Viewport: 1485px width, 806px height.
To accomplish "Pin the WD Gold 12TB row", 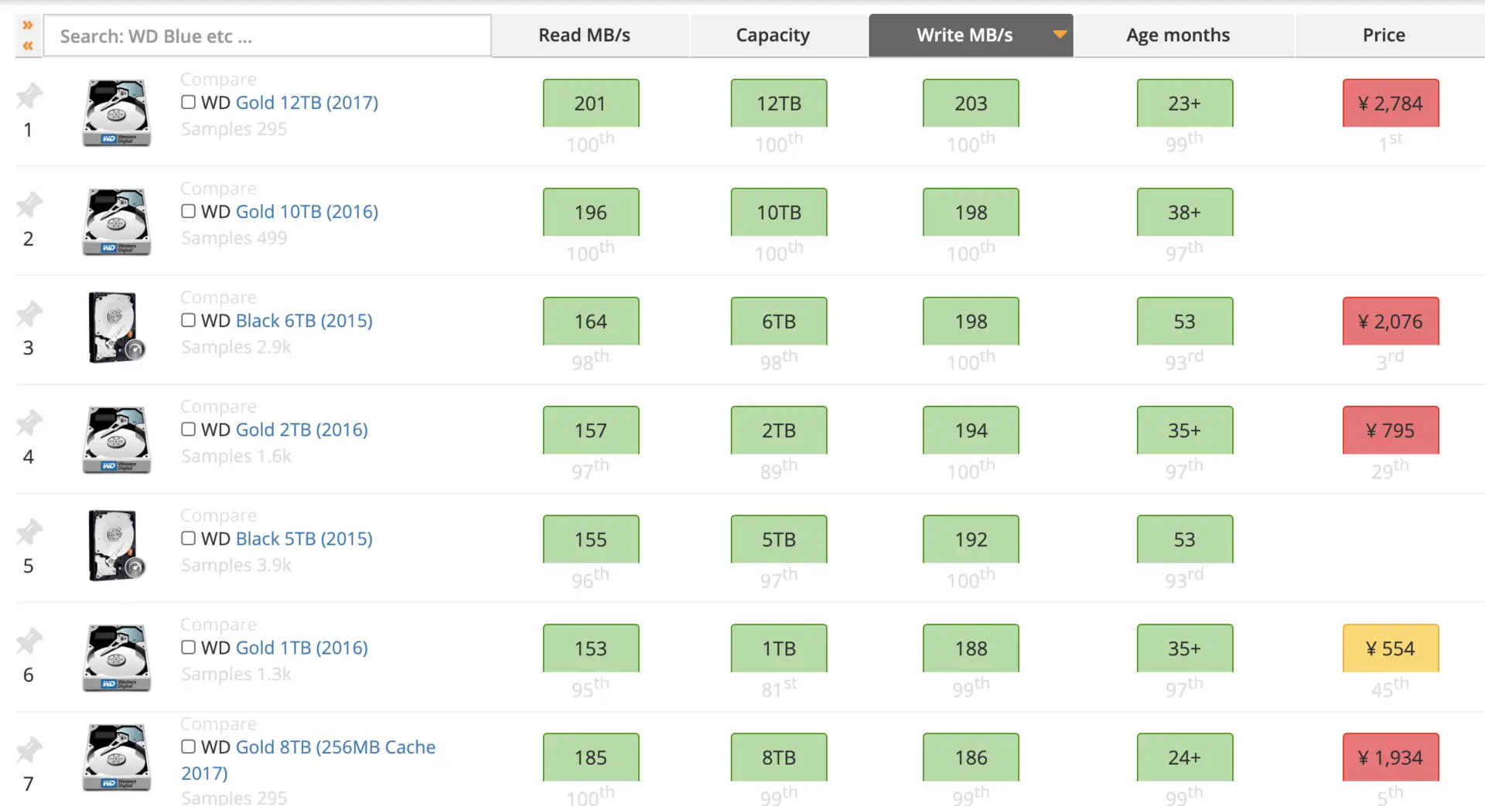I will pyautogui.click(x=29, y=96).
